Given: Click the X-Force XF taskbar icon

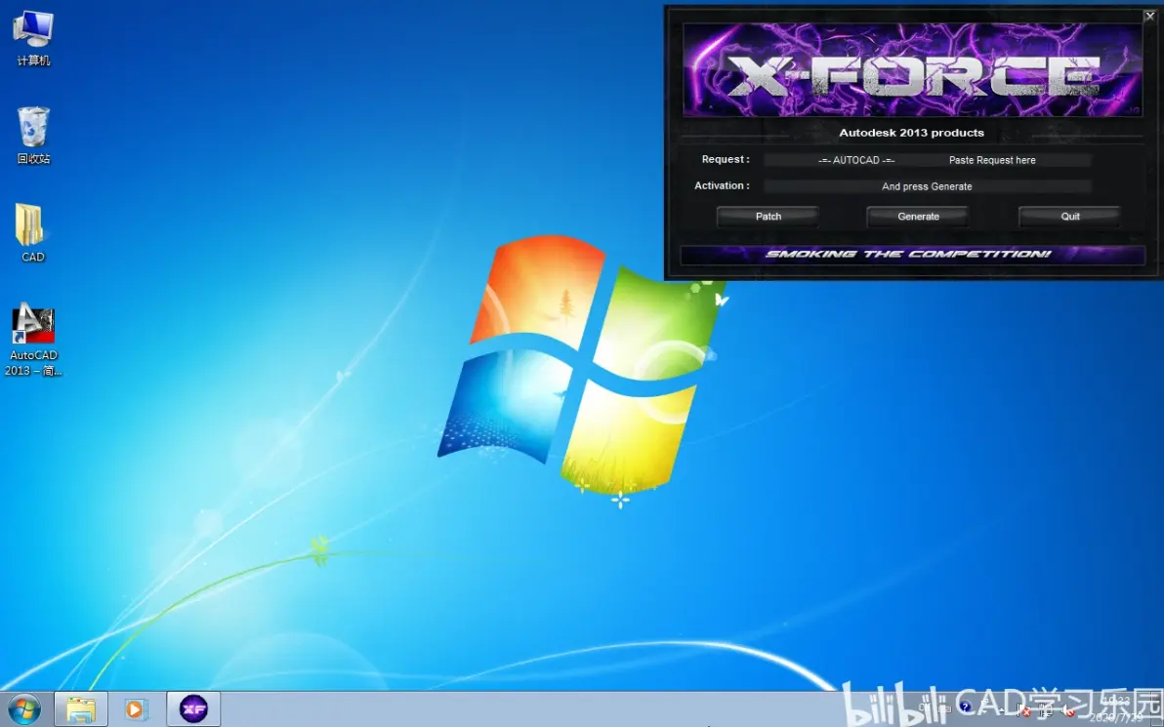Looking at the screenshot, I should (193, 709).
